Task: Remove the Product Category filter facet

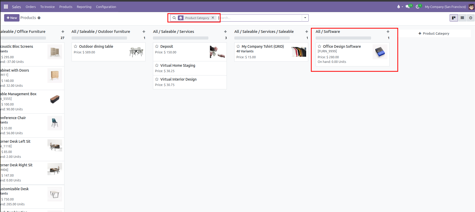Action: coord(213,18)
